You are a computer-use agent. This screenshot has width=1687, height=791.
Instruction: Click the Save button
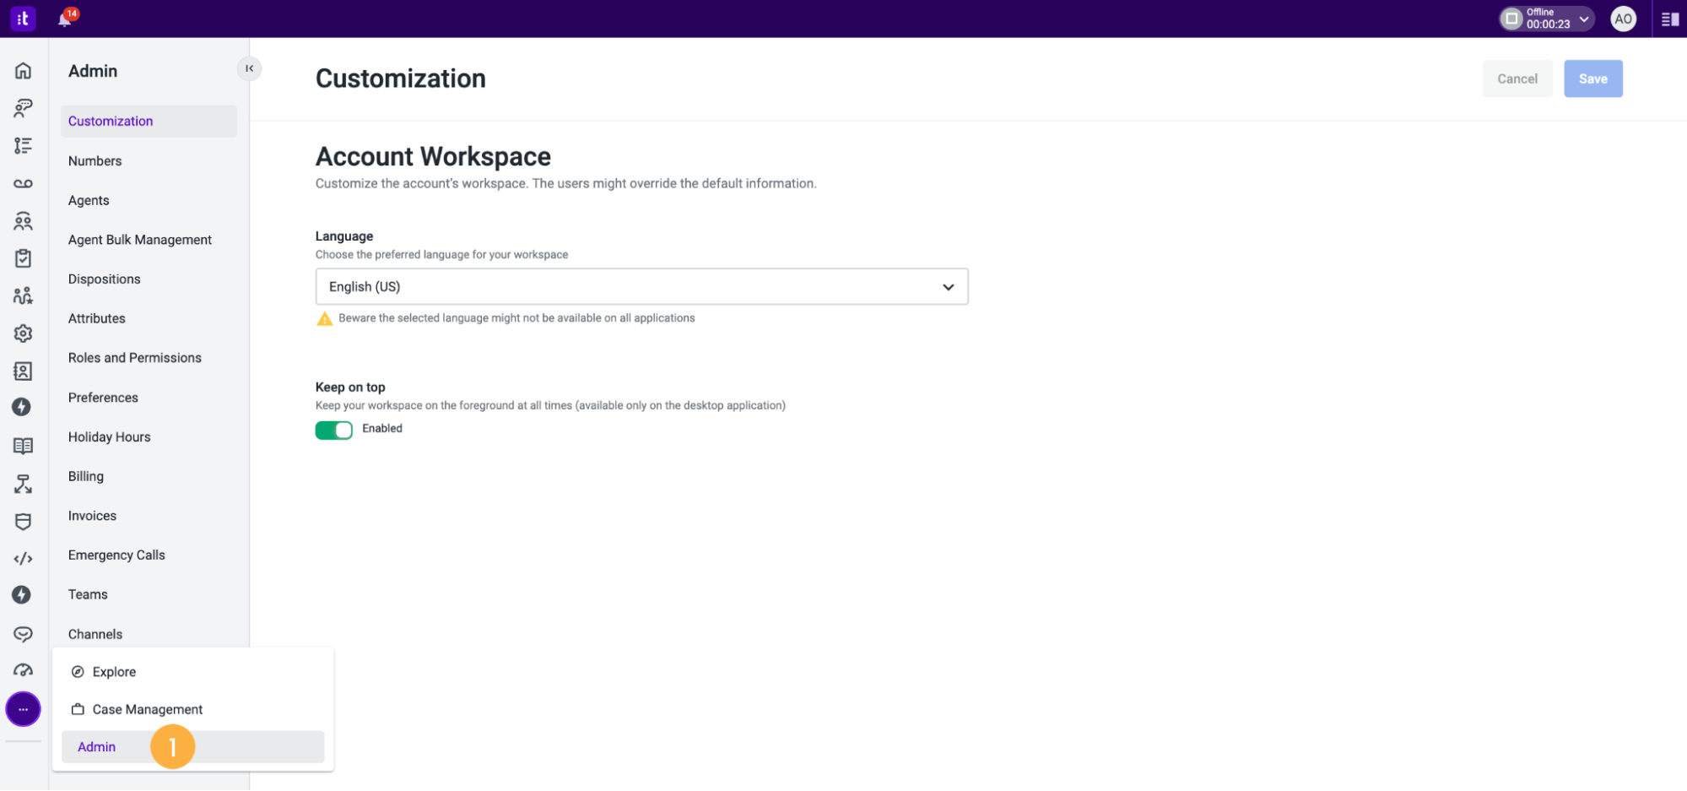pyautogui.click(x=1592, y=79)
